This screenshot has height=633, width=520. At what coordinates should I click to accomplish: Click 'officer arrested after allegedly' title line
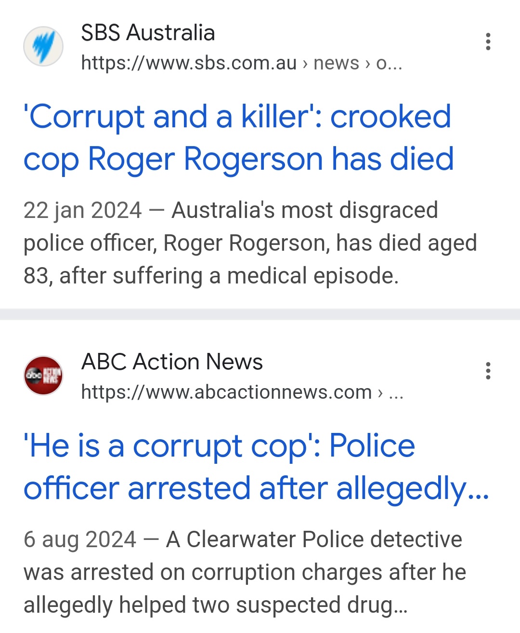(x=256, y=488)
